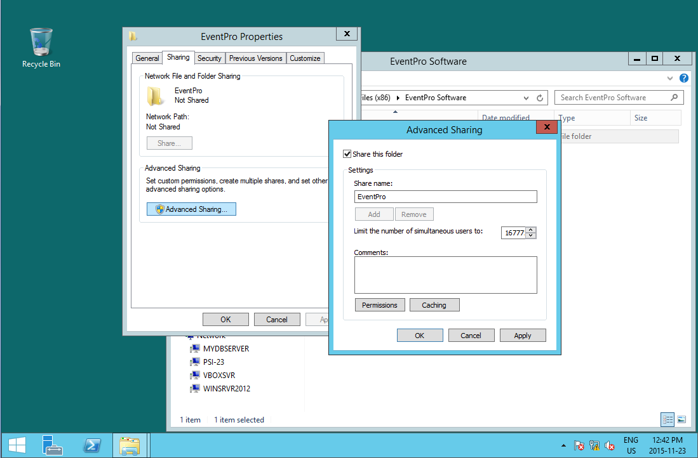Open the taskbar clock and date
Screen dimensions: 698x458
[x=667, y=445]
